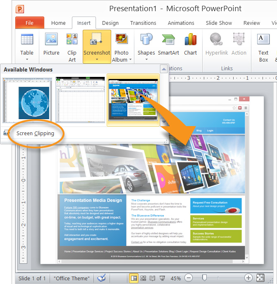Viewport: 277px width, 284px height.
Task: Open the Shapes gallery dropdown
Action: click(x=146, y=60)
